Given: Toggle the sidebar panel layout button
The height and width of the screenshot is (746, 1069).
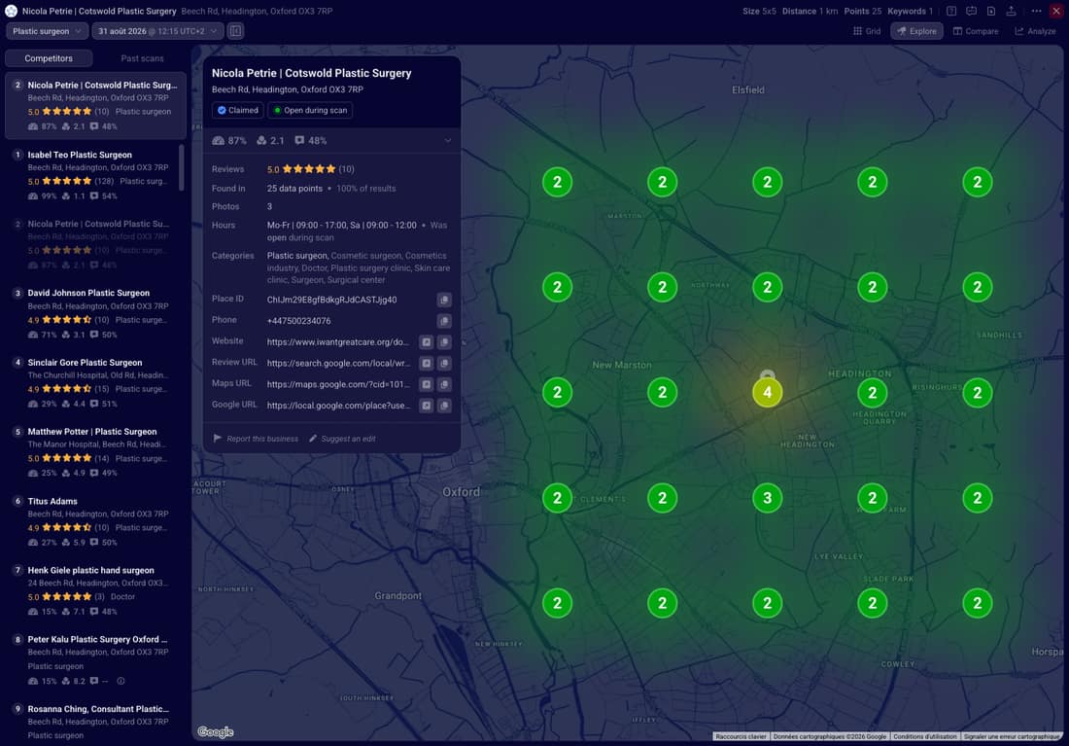Looking at the screenshot, I should 235,31.
